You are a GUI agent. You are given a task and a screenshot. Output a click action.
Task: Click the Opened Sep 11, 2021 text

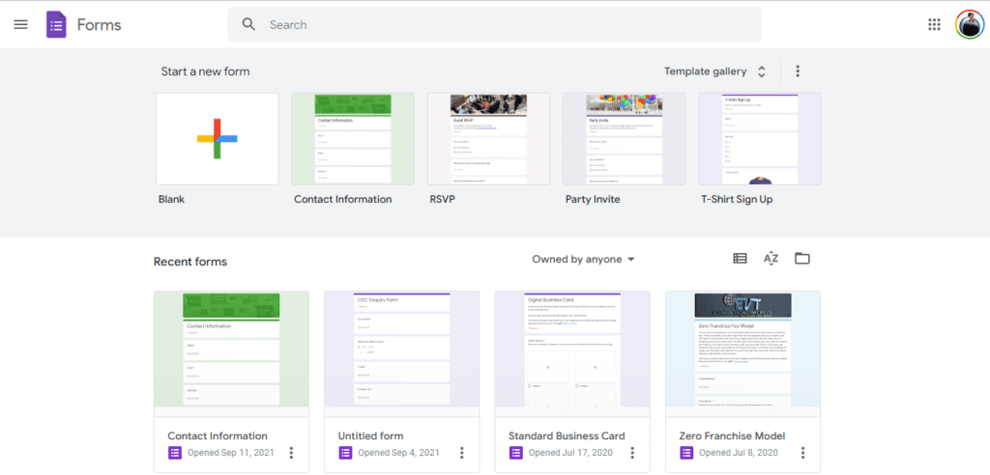pyautogui.click(x=231, y=453)
